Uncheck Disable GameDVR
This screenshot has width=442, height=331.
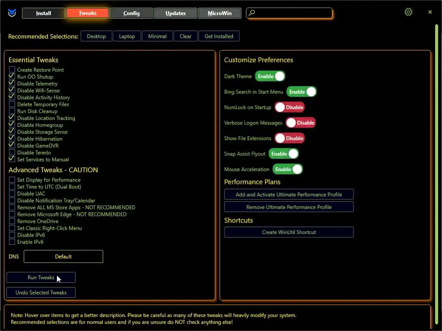[12, 145]
